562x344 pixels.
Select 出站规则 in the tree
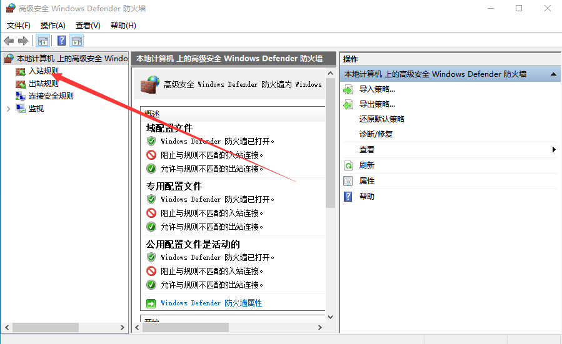click(44, 84)
